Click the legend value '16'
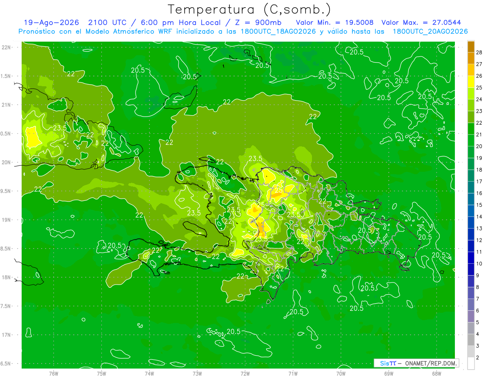 [x=479, y=193]
